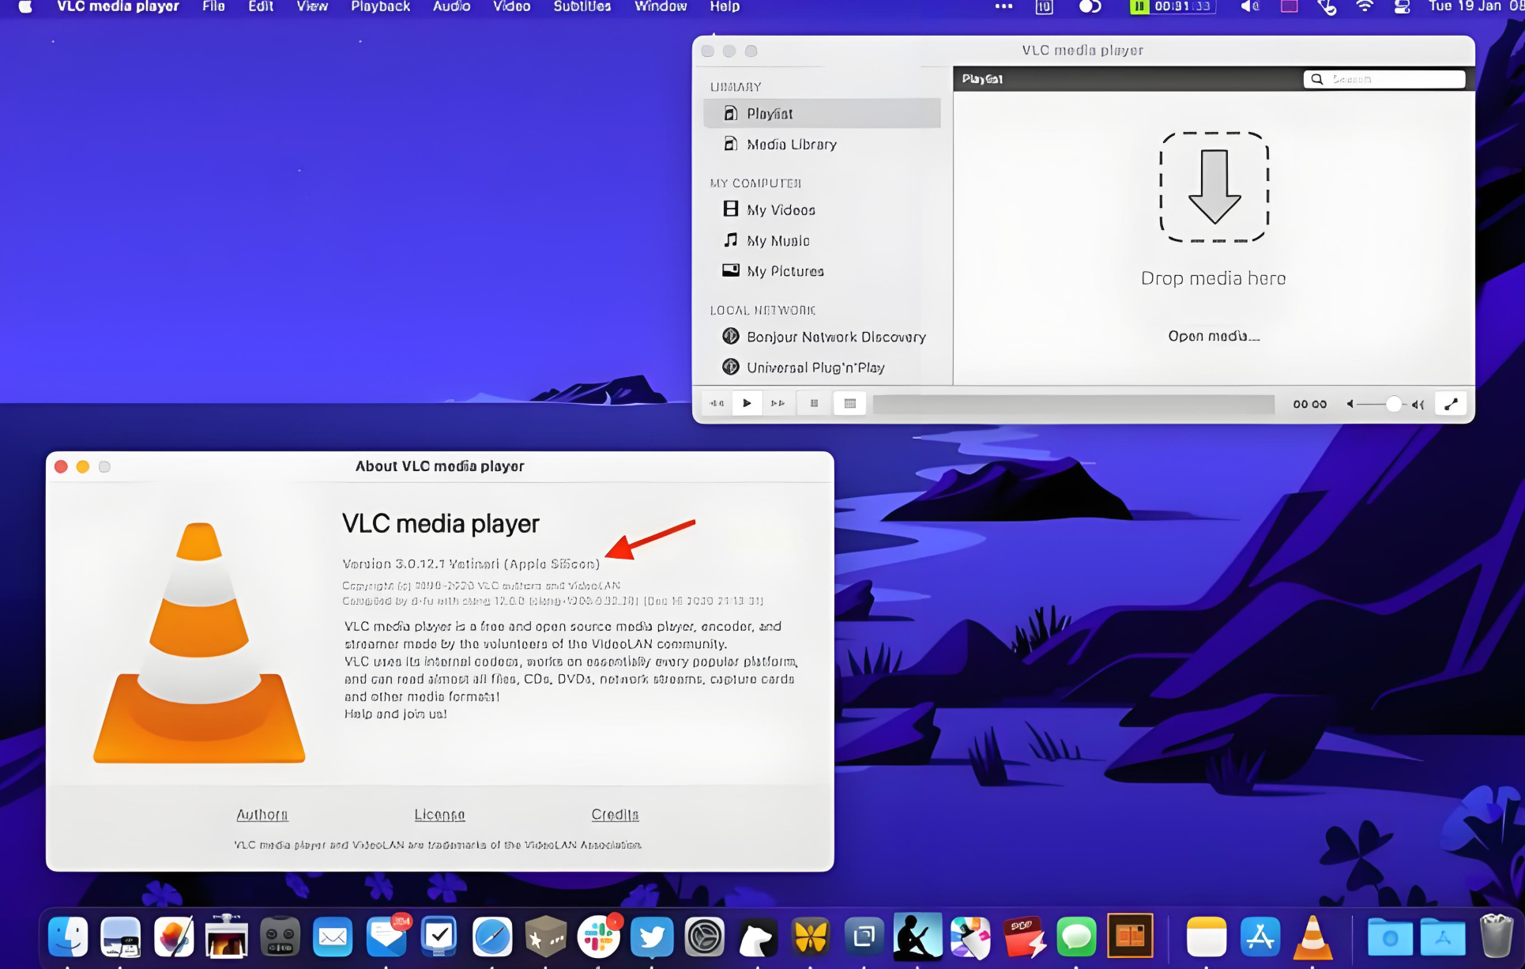This screenshot has width=1525, height=969.
Task: Toggle the playlist view button in VLC
Action: coord(850,403)
